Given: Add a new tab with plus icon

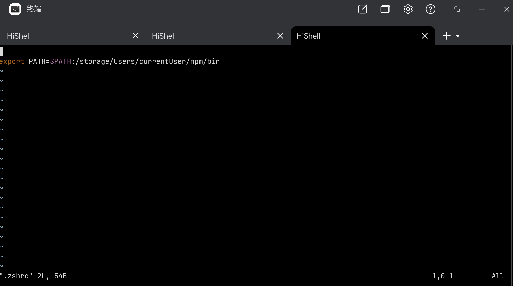Looking at the screenshot, I should click(x=446, y=36).
